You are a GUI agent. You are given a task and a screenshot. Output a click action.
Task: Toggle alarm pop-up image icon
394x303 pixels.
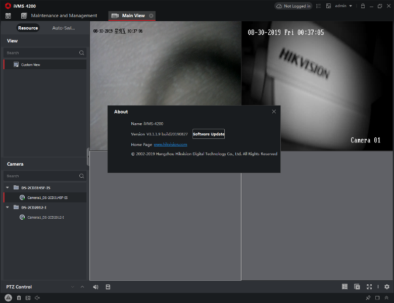[28, 298]
